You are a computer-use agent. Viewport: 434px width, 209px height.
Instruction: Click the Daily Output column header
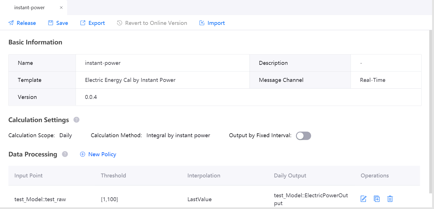tap(290, 175)
